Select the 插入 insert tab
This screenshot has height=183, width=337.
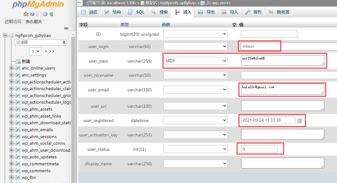point(183,12)
